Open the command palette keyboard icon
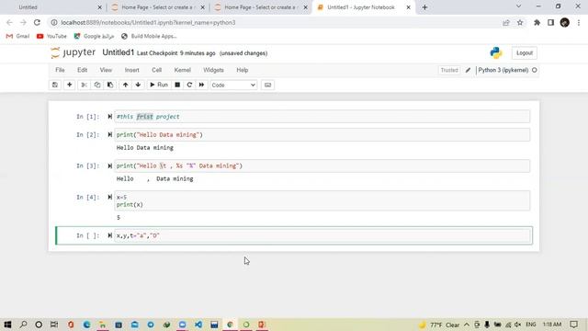 pyautogui.click(x=267, y=85)
